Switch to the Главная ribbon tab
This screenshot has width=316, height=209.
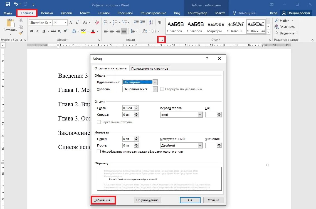tap(27, 13)
